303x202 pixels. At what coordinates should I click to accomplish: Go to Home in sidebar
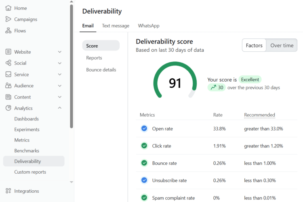21,8
